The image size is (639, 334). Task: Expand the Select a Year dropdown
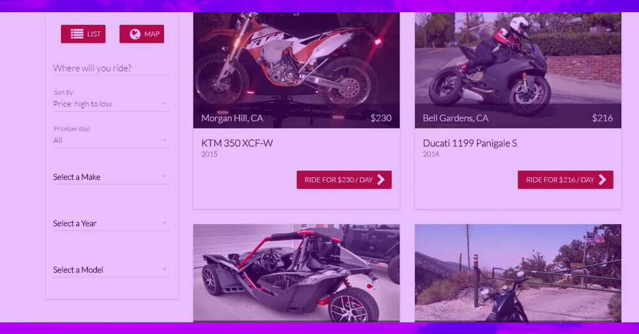[111, 224]
